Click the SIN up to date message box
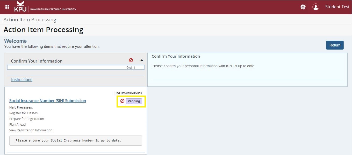Screen dimensions: 352x155 (x=76, y=140)
